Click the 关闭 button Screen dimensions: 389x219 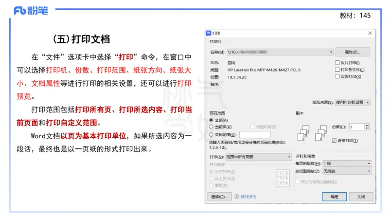click(361, 197)
